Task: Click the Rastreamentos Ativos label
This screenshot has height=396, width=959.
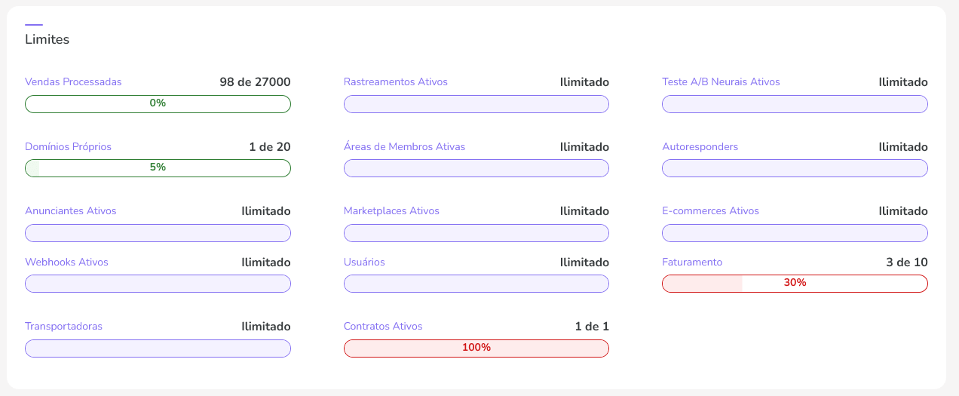Action: [x=395, y=82]
